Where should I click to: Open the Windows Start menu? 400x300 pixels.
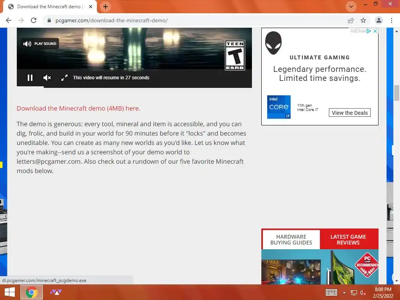pyautogui.click(x=10, y=292)
